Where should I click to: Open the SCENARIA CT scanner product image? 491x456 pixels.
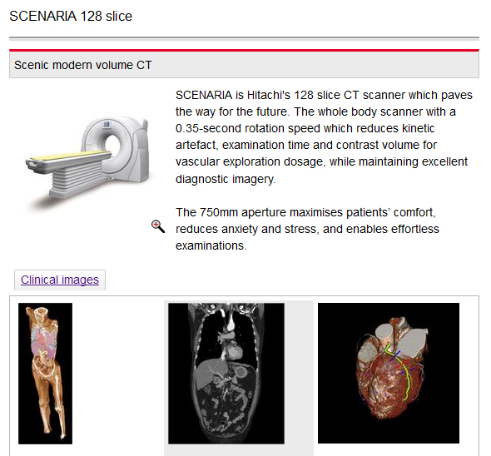[x=88, y=161]
